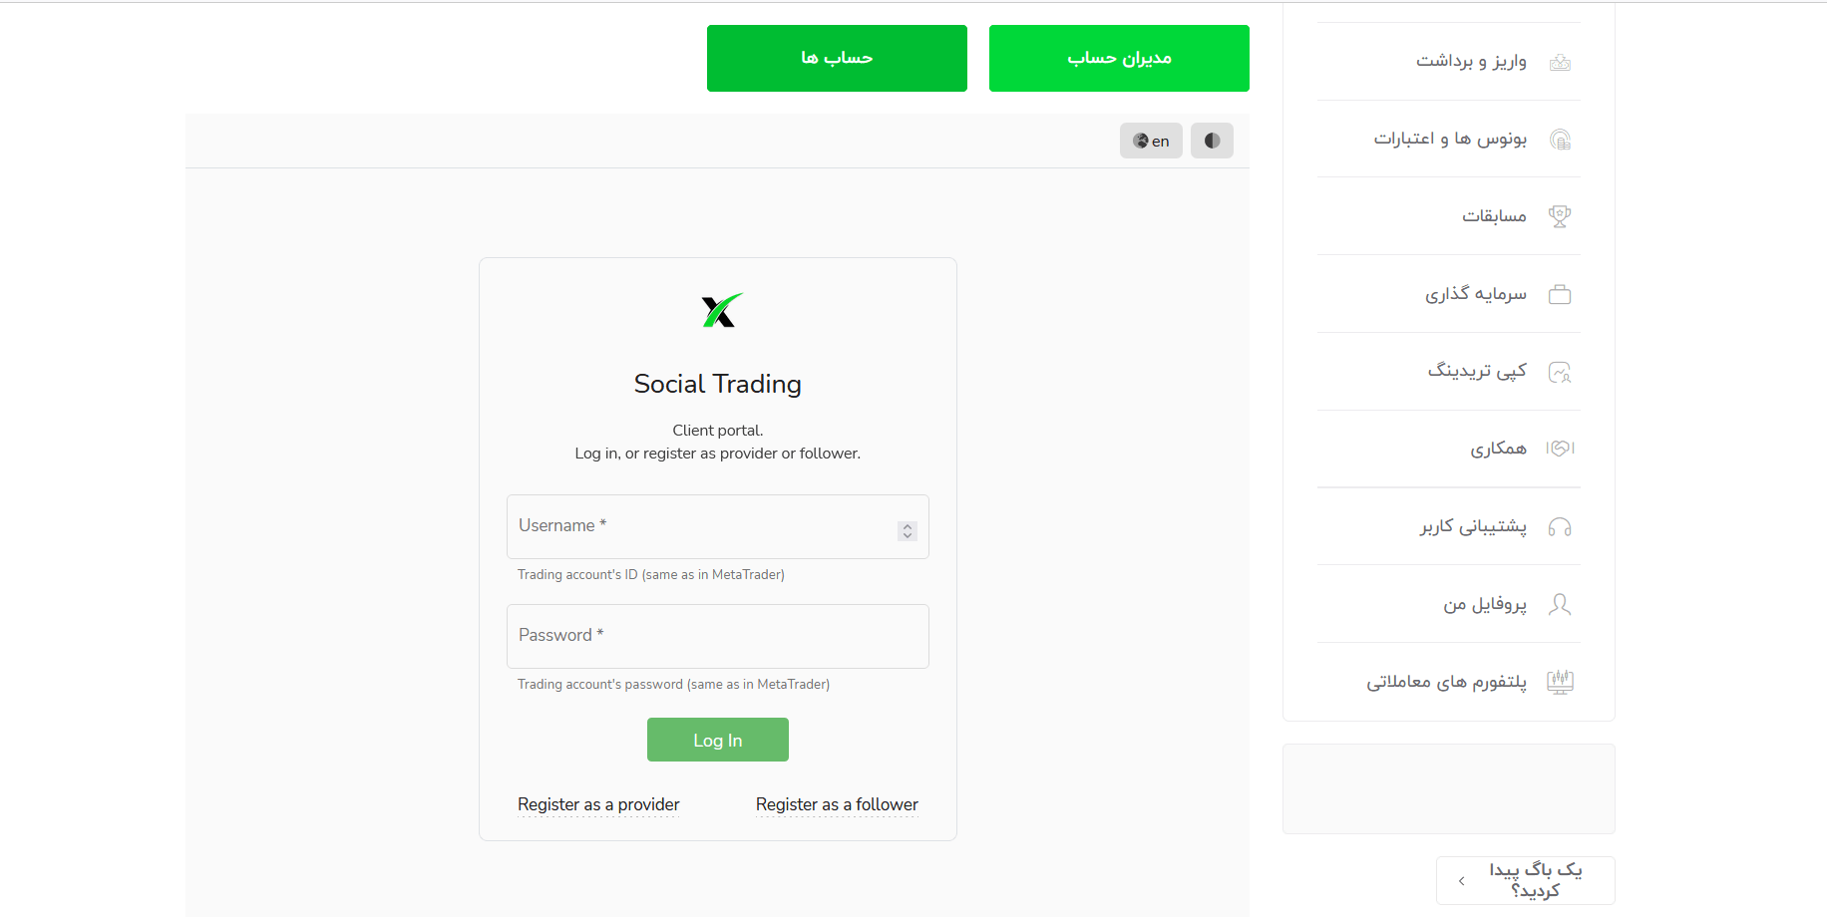Open user support headphones icon
1827x917 pixels.
coord(1560,527)
